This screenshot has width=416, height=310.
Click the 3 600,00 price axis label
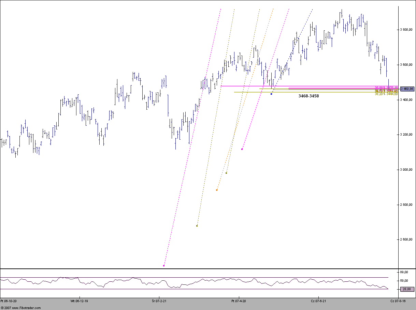pos(407,65)
